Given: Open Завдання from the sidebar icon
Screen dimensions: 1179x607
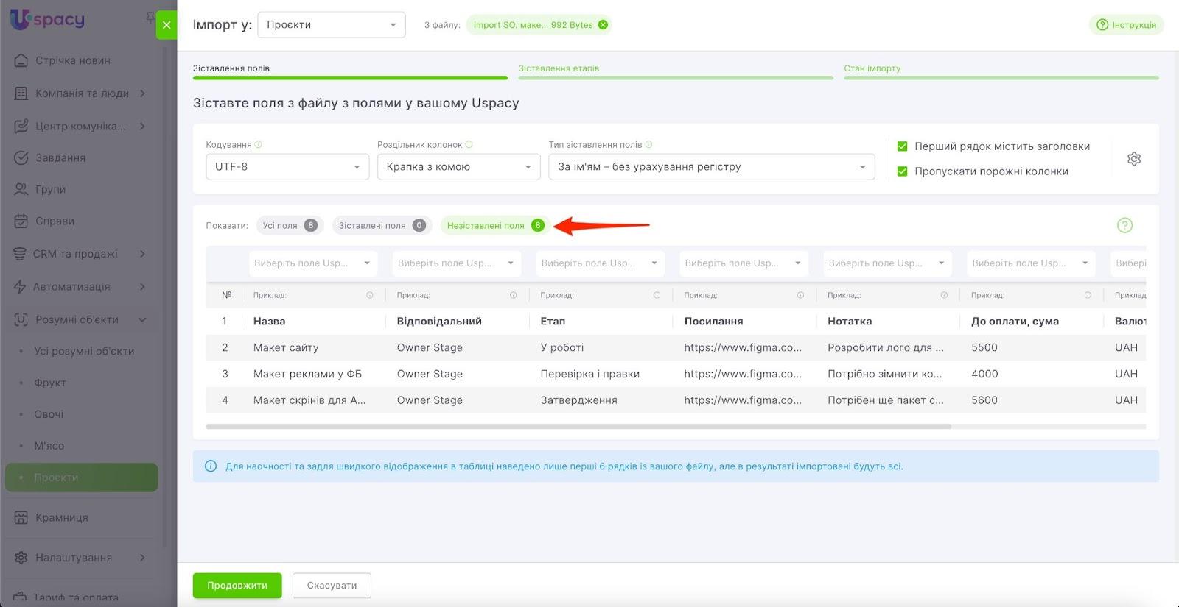Looking at the screenshot, I should (x=21, y=157).
